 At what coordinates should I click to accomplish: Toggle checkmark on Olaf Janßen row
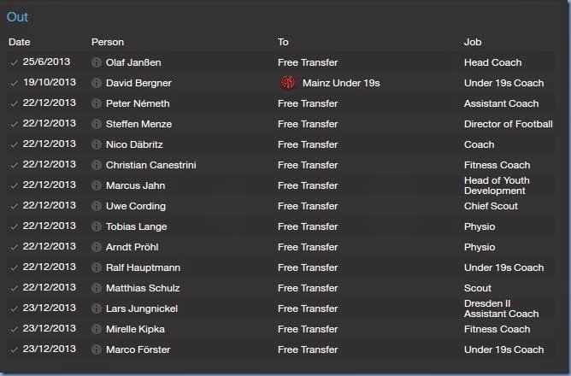pos(14,62)
